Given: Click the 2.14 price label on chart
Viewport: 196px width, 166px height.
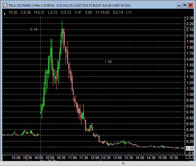Looking at the screenshot, I should (x=34, y=29).
